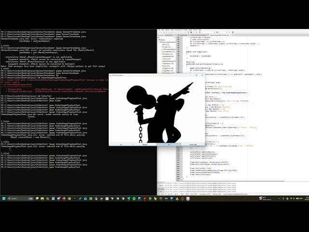Open File Explorer from the taskbar
This screenshot has width=309, height=232.
[x=42, y=199]
